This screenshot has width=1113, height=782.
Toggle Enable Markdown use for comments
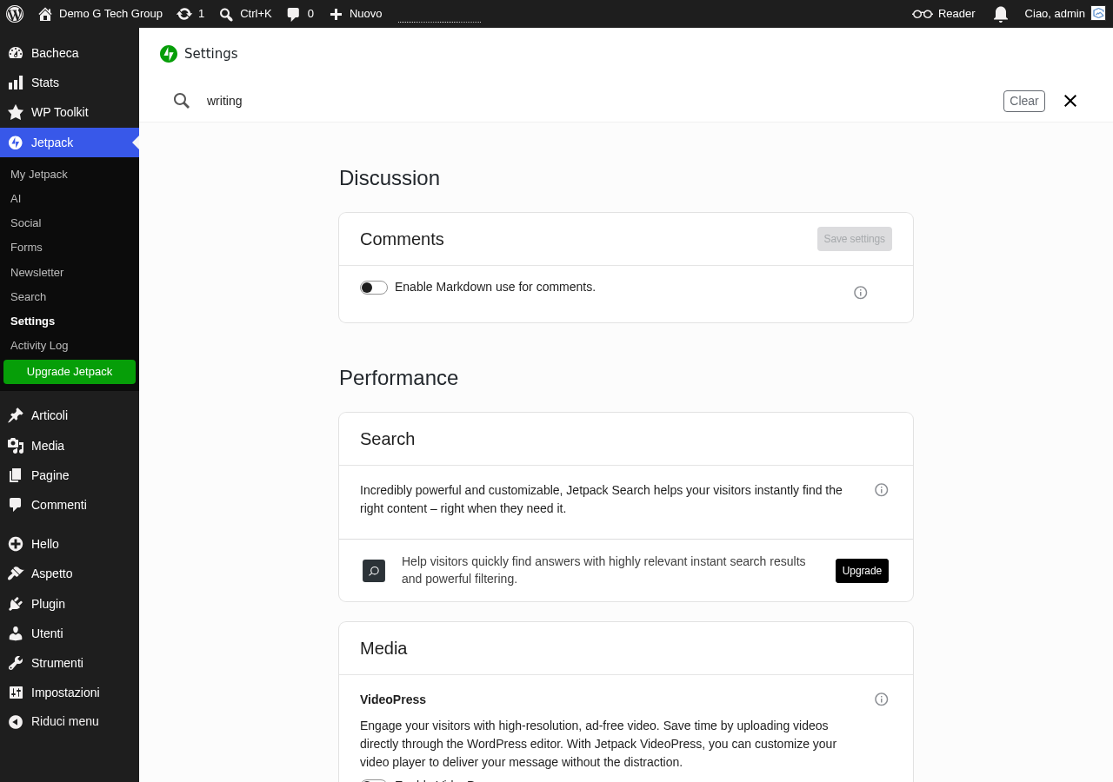tap(374, 288)
